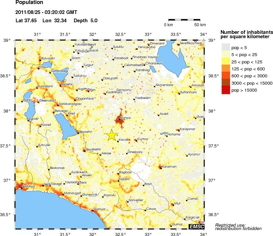Select the Karaman city marker
The height and width of the screenshot is (236, 273).
(x=160, y=168)
